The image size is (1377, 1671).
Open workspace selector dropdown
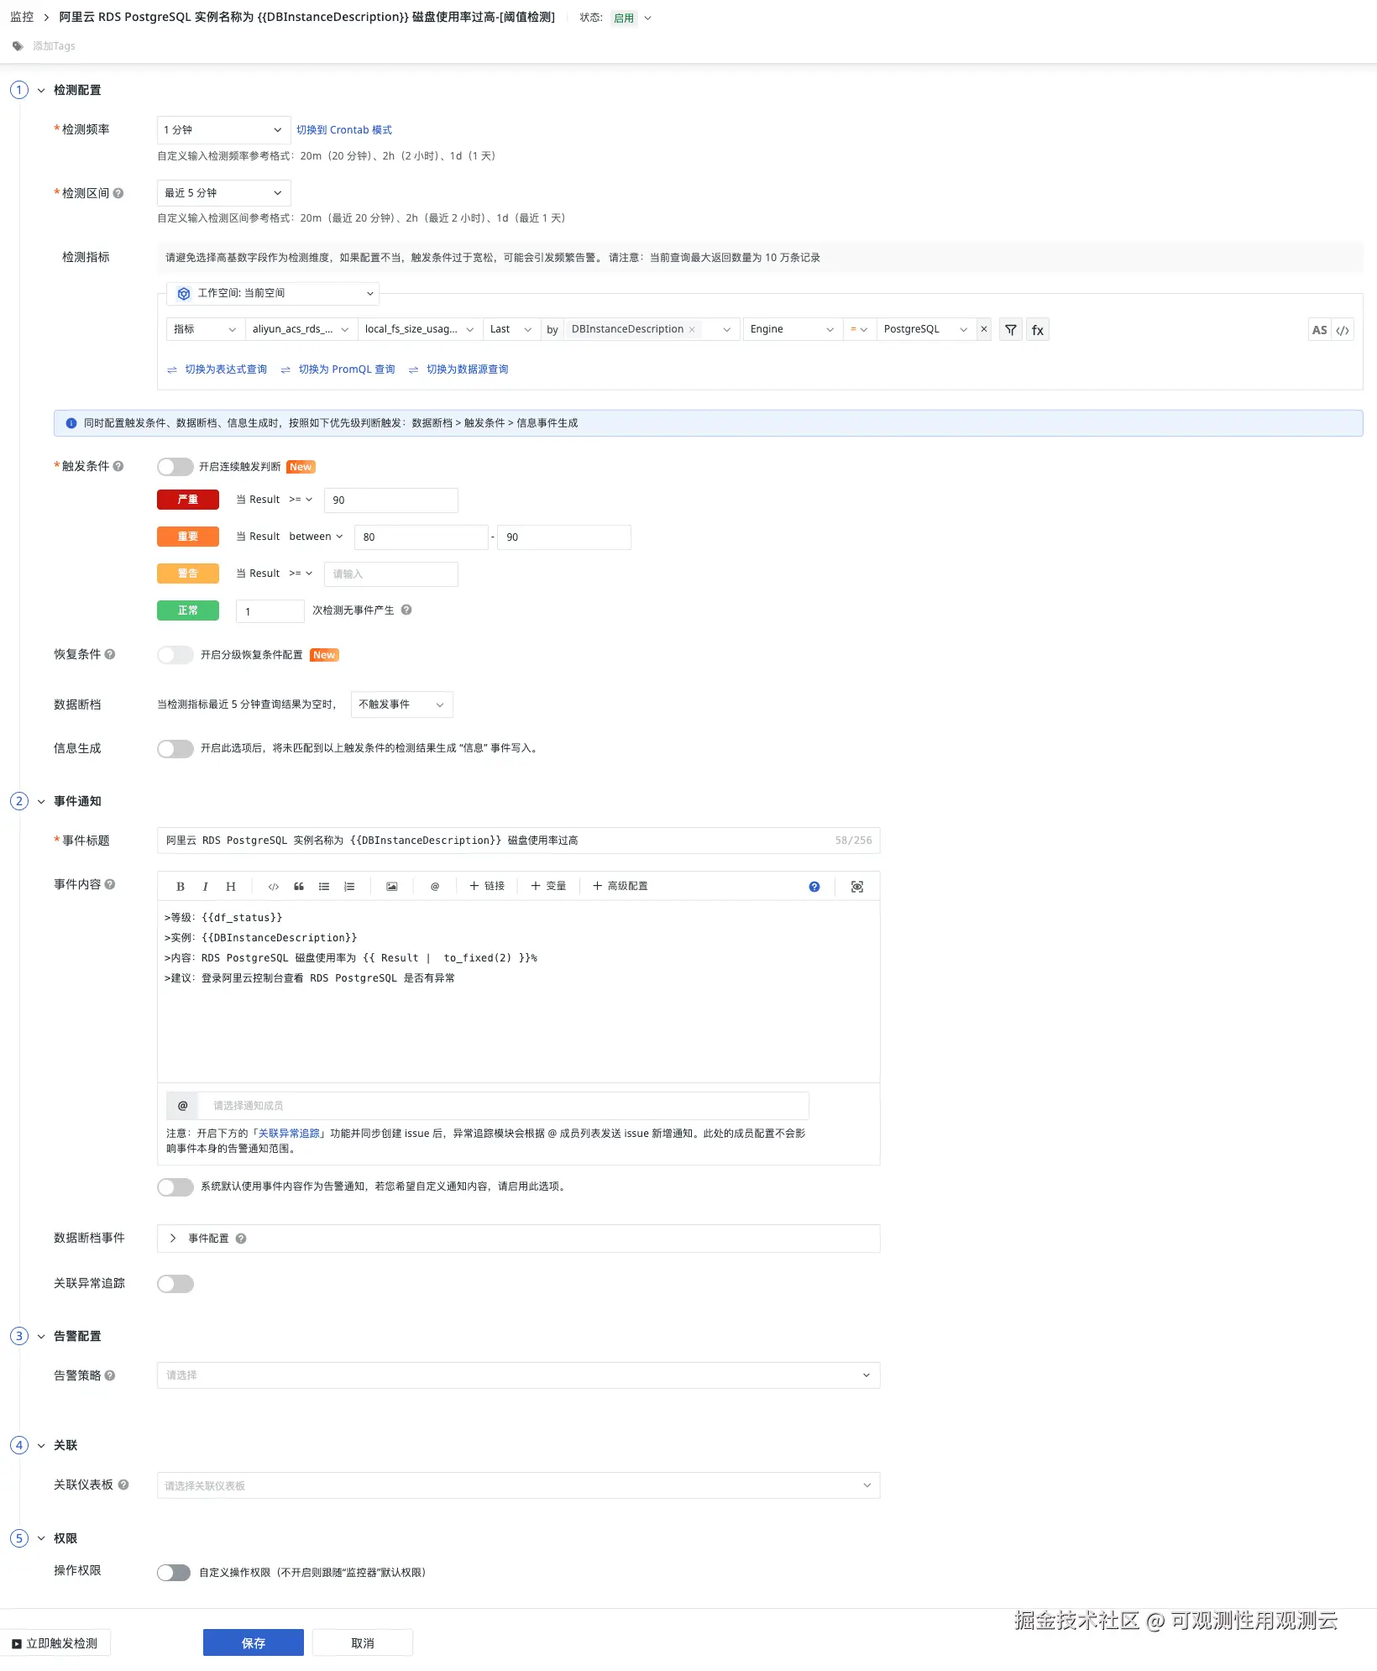[273, 293]
